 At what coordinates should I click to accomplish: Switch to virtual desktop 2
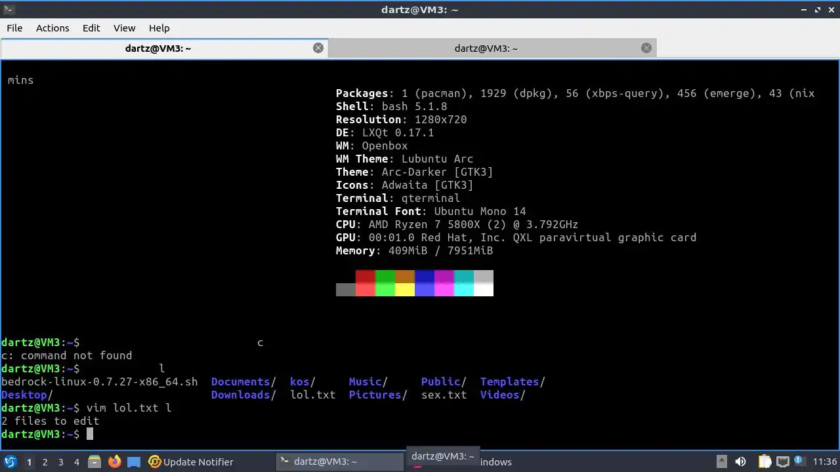(45, 462)
